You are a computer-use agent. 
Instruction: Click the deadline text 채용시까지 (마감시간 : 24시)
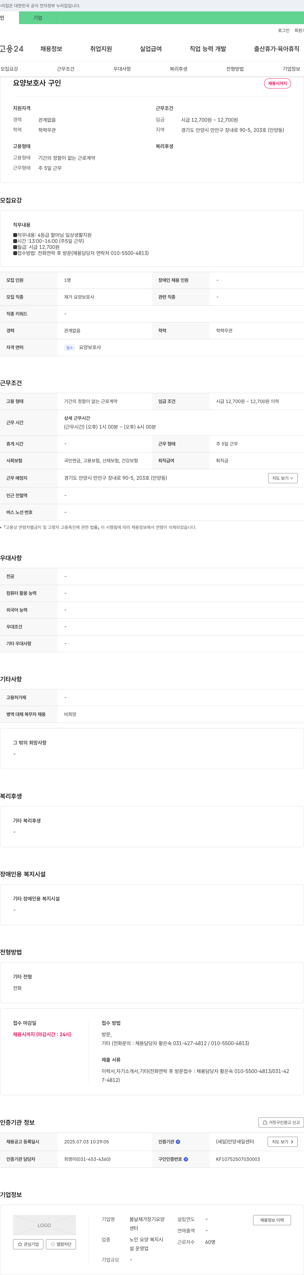click(42, 1034)
